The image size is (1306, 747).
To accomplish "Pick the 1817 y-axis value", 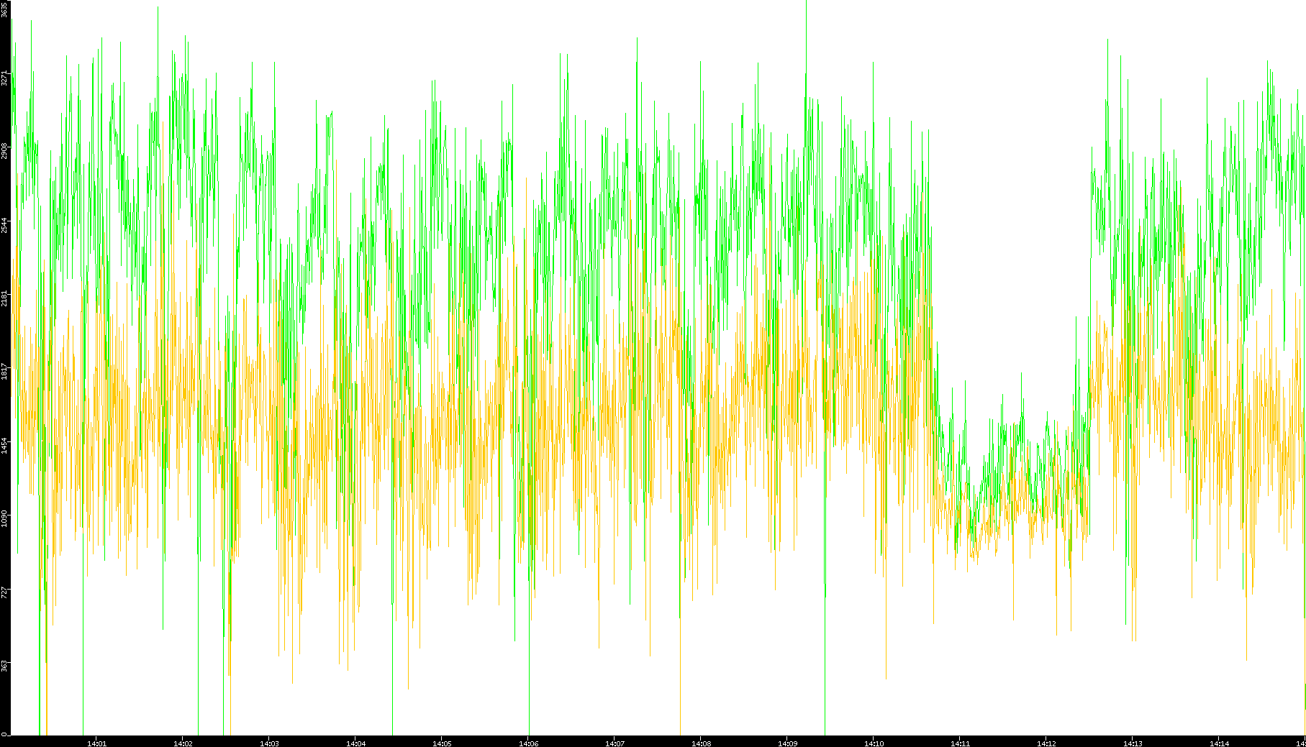I will pos(4,372).
